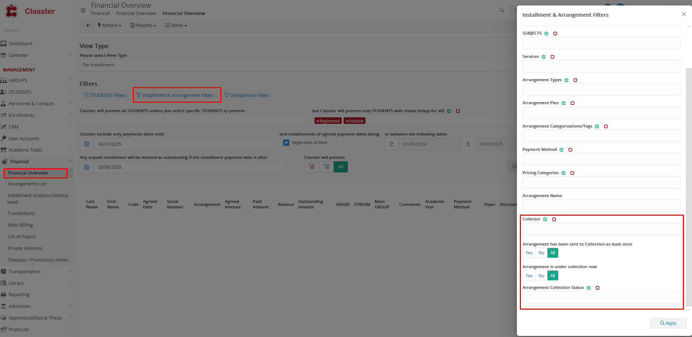Open the Actions dropdown
This screenshot has width=692, height=337.
(109, 26)
